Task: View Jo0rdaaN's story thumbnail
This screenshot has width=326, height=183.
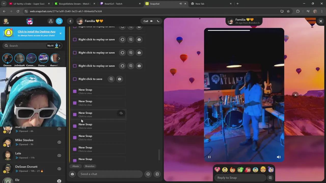Action: [x=19, y=58]
